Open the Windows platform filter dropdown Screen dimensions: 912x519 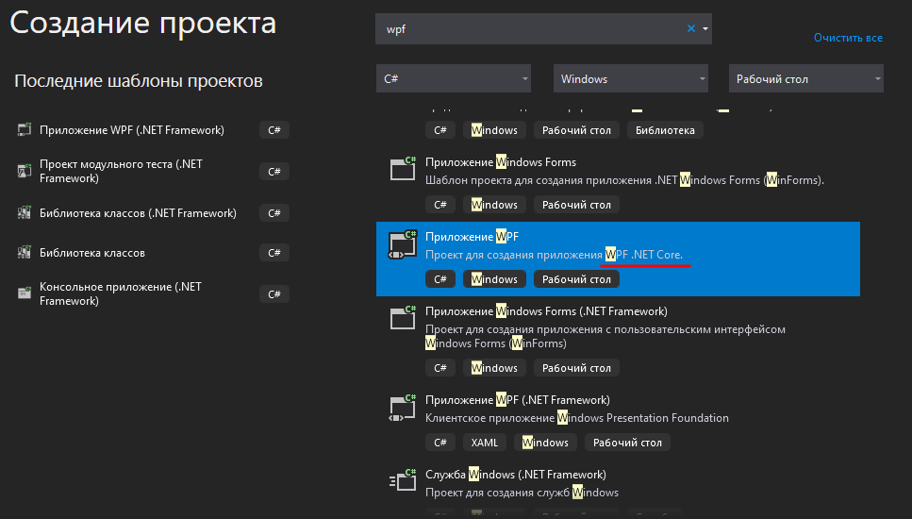(x=630, y=78)
